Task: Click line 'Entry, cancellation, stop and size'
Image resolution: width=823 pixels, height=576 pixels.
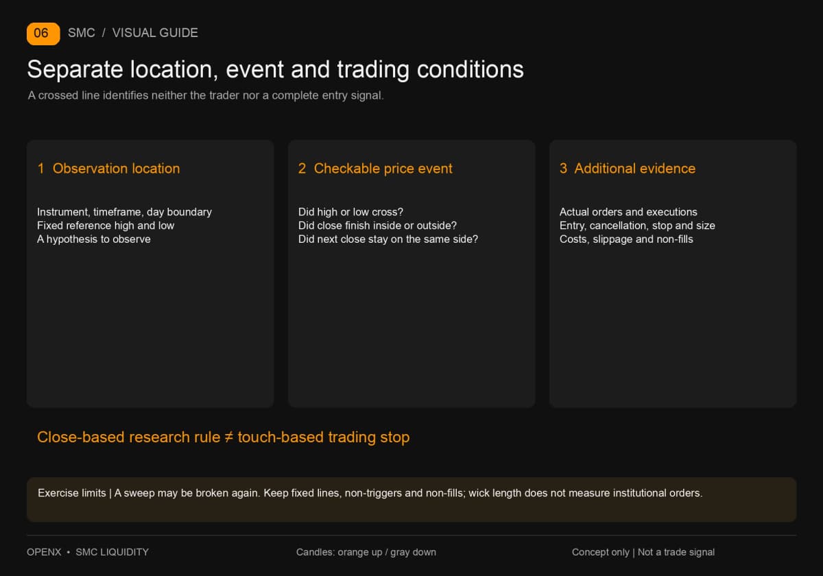Action: [637, 226]
